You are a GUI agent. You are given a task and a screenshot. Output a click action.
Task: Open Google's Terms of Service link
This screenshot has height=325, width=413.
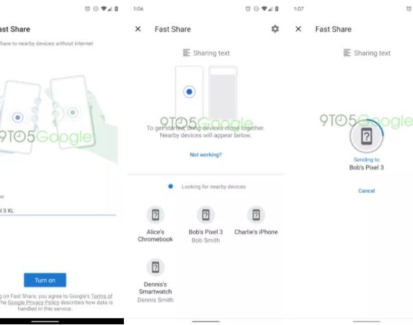click(101, 296)
